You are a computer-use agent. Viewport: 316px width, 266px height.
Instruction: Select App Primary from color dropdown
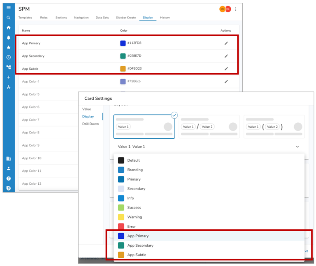pyautogui.click(x=138, y=236)
